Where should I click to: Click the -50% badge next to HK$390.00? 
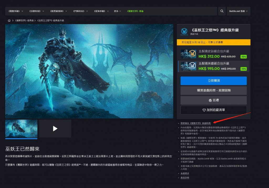[x=244, y=69]
